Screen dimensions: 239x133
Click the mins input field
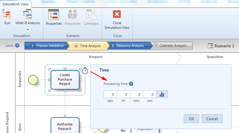[136, 94]
